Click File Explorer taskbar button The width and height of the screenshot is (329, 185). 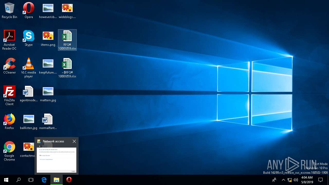56,180
